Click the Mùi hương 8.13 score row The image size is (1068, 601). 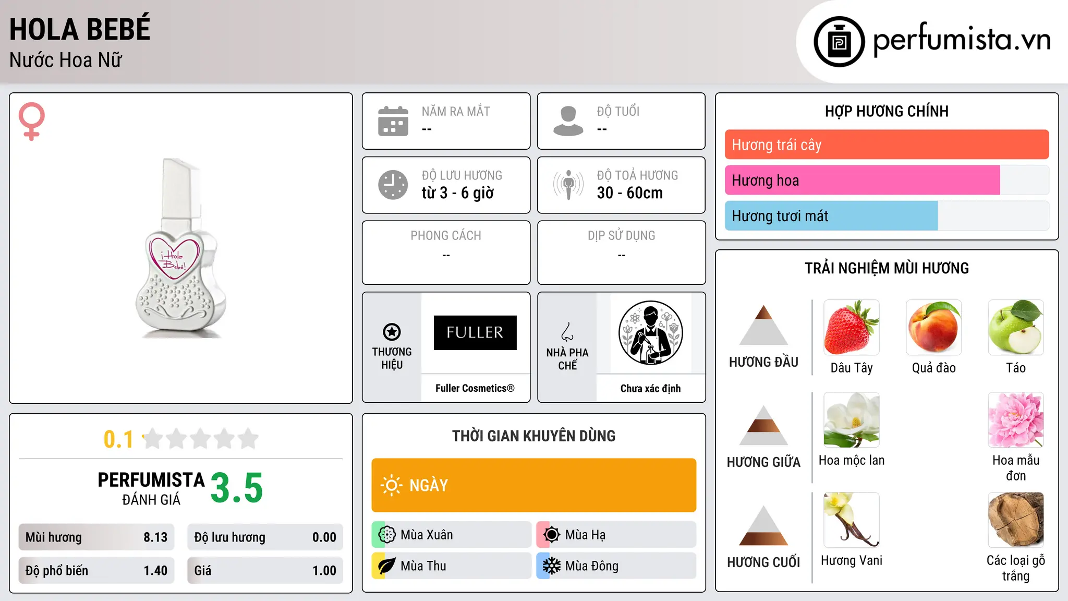click(x=96, y=537)
